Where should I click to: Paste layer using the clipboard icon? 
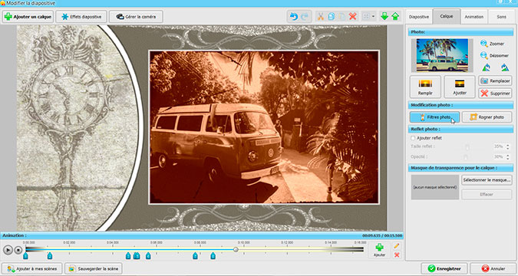342,17
